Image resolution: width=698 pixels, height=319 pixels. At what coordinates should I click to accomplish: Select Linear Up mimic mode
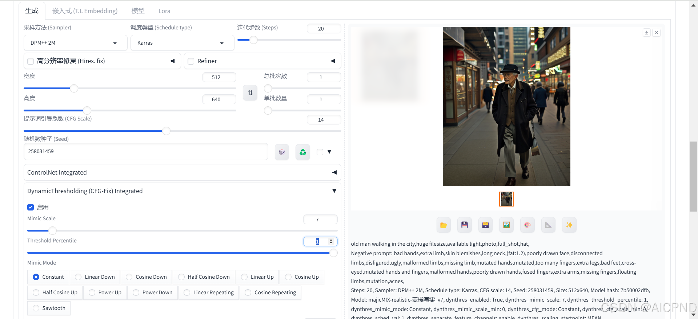(x=257, y=277)
